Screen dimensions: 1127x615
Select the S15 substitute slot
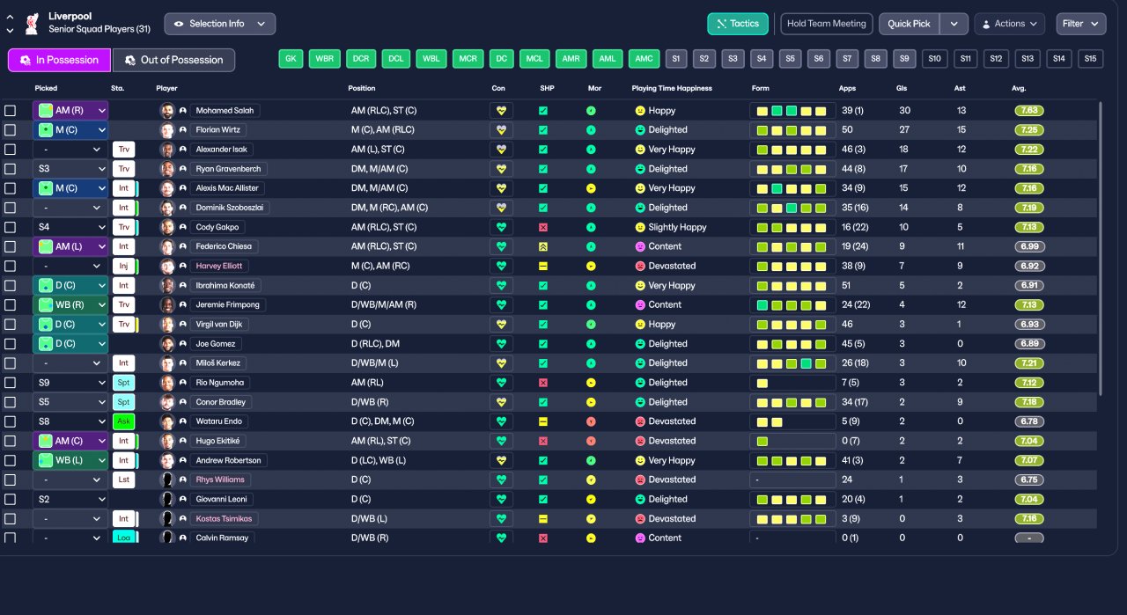coord(1091,59)
